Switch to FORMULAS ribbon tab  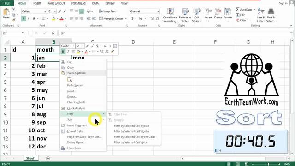78,3
